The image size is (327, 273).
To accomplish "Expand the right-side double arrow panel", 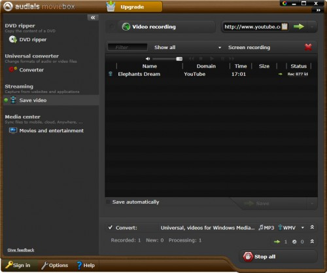I will click(318, 10).
